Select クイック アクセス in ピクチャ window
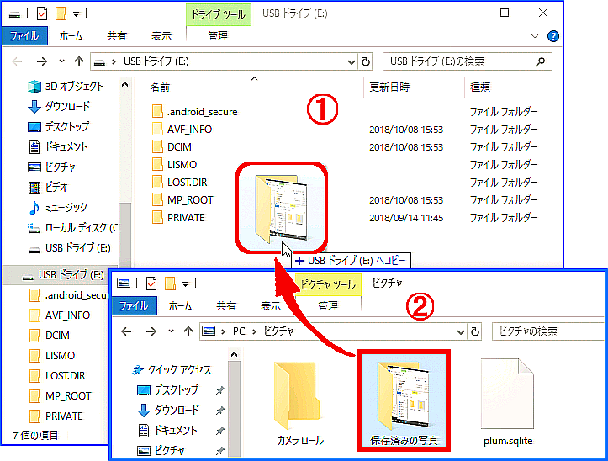The image size is (608, 461). 172,370
